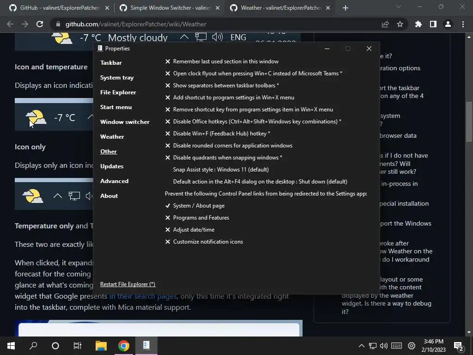
Task: Toggle Customize notification icons option
Action: 204,242
